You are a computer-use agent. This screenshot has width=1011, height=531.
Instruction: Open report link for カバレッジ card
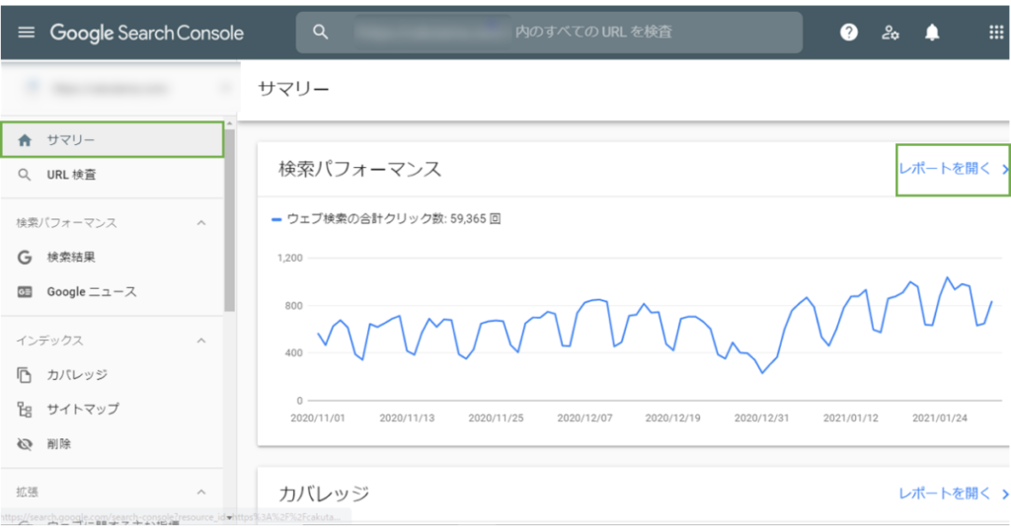click(x=953, y=493)
